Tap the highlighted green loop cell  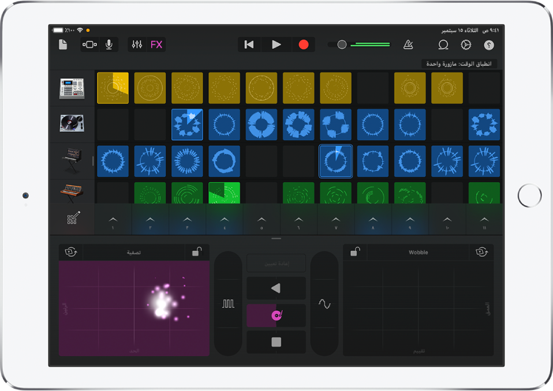pyautogui.click(x=224, y=193)
